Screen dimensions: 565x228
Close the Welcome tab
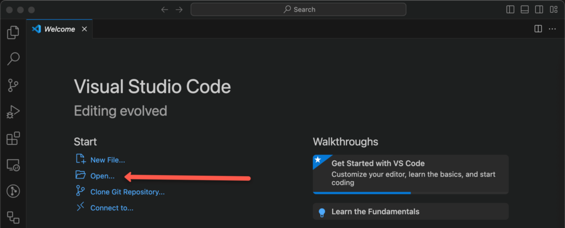click(x=84, y=29)
